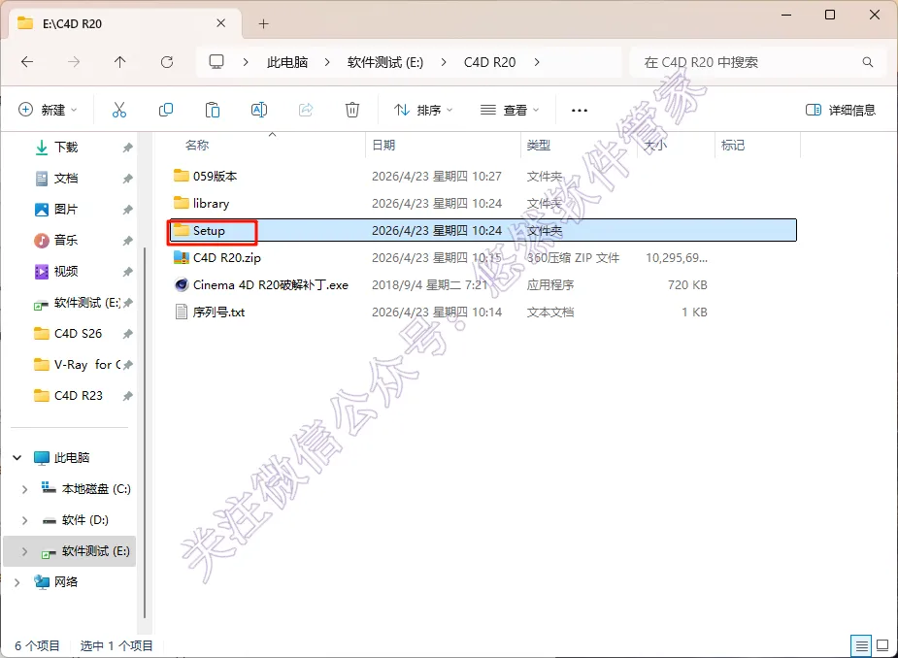Close the E:\C4D R20 tab

point(220,23)
